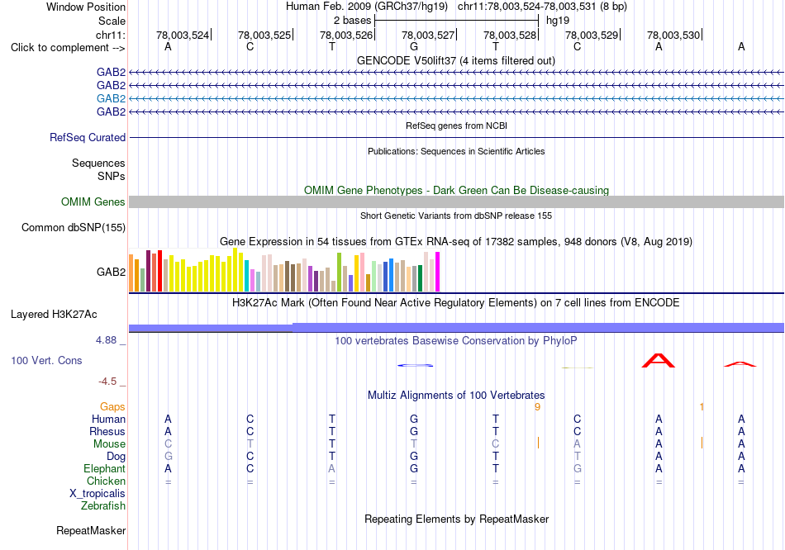Click the -4.5 PhyloP lower limit
Screen dimensions: 785x550
click(x=107, y=382)
